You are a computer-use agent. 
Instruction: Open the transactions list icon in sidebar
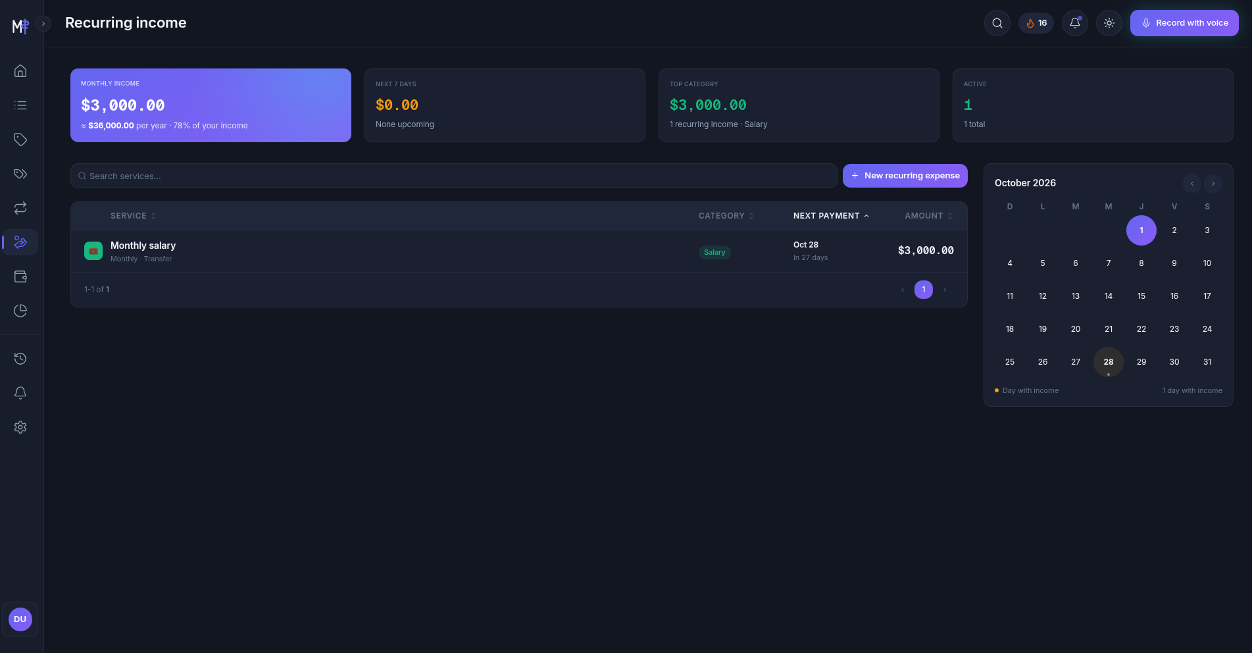20,105
